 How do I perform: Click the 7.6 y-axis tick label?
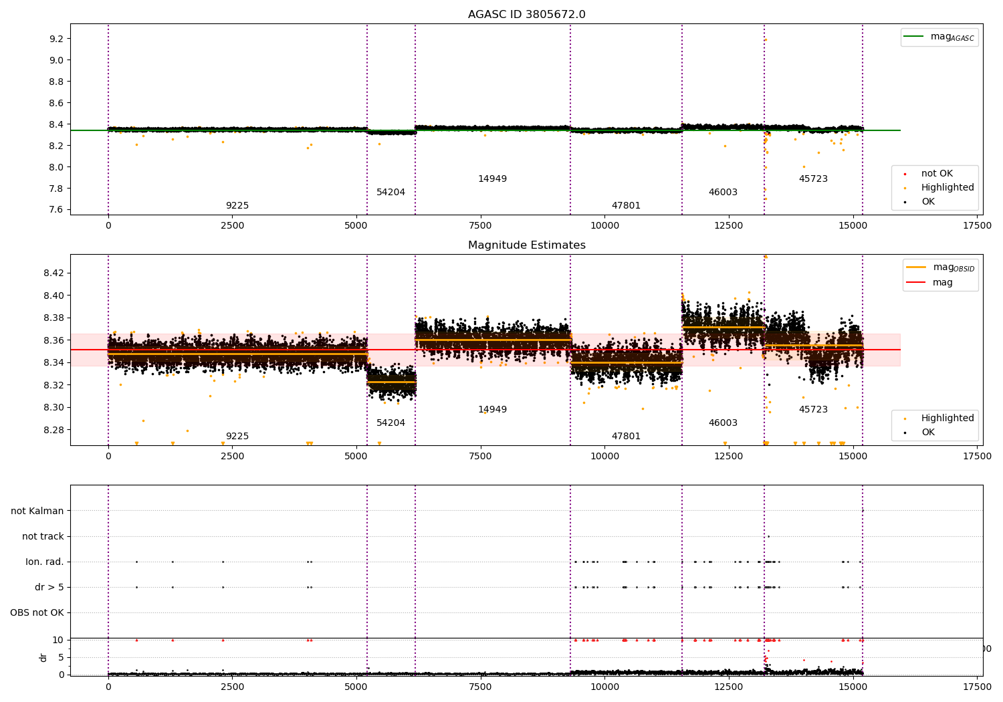tap(56, 210)
